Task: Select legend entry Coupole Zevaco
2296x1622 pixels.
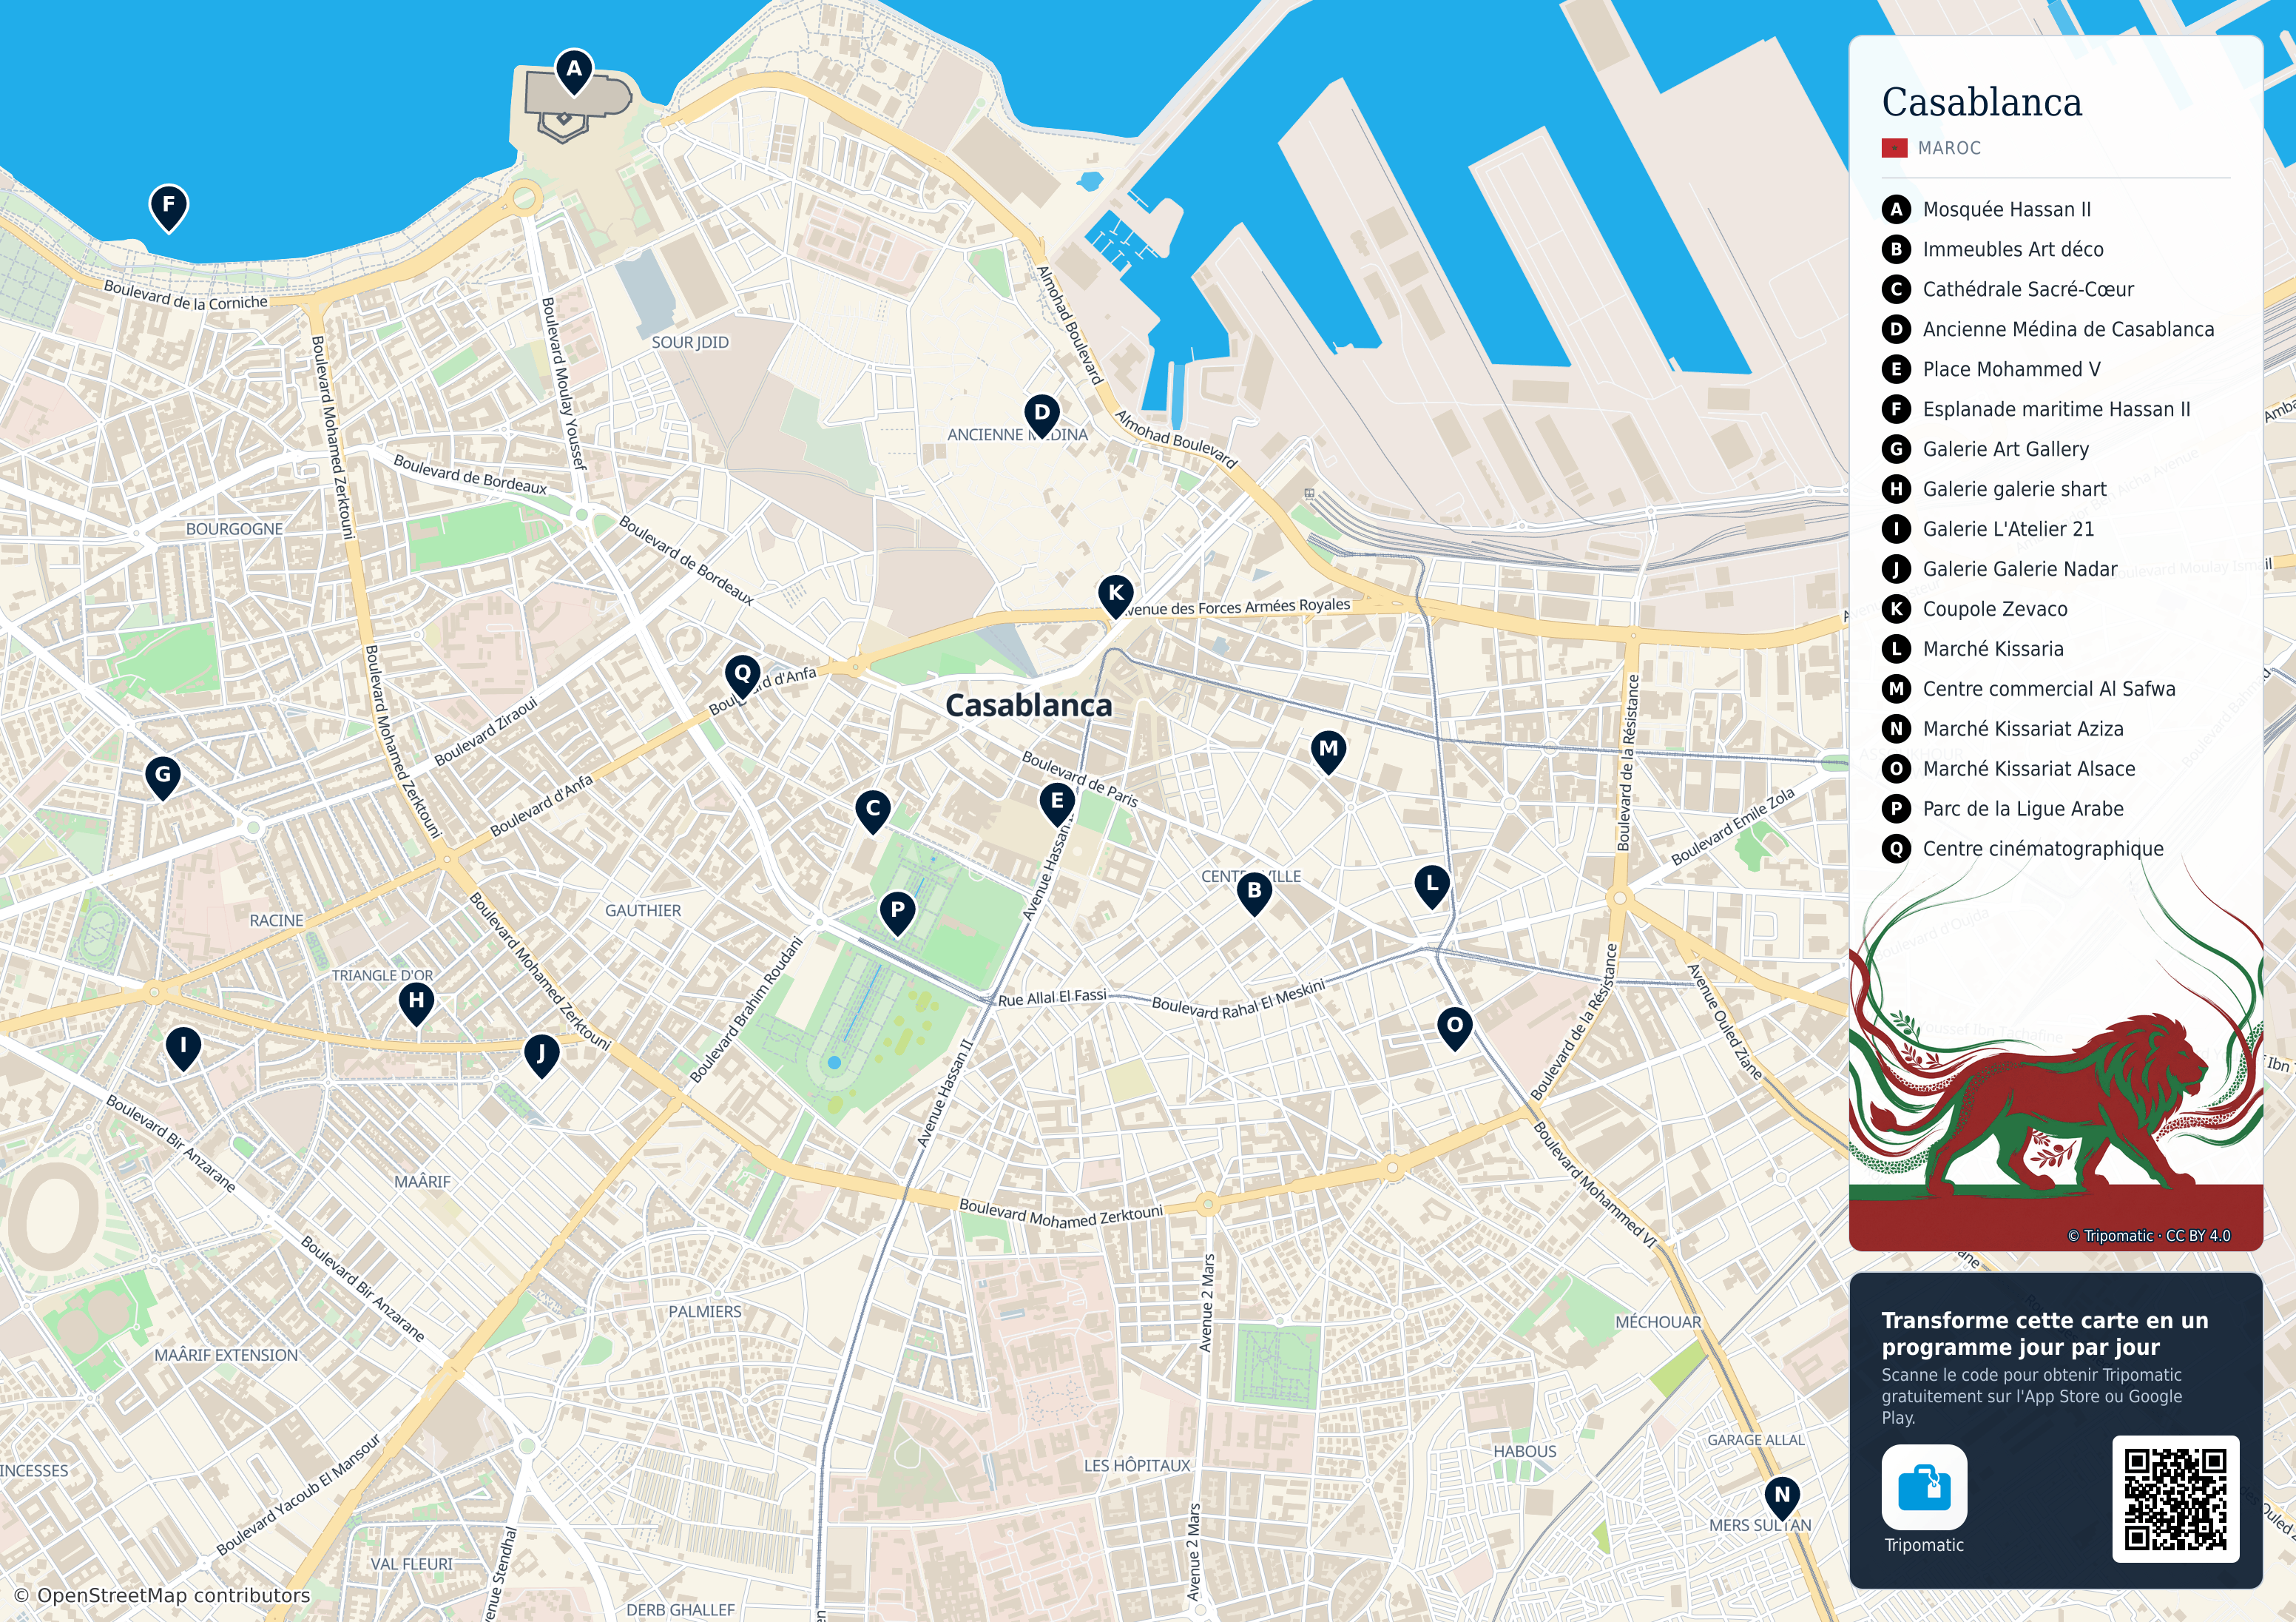Action: (1975, 610)
